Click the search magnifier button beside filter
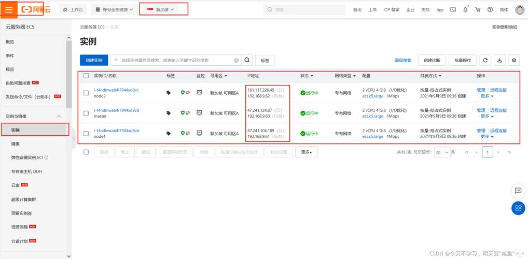 tap(247, 60)
